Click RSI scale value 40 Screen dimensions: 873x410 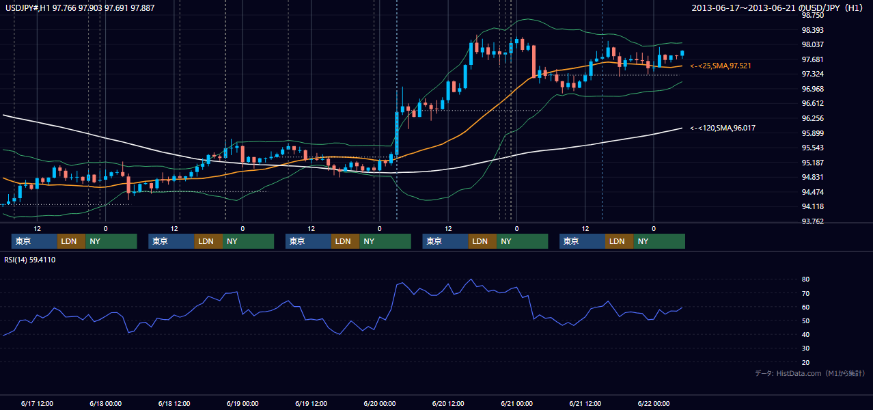coord(806,334)
